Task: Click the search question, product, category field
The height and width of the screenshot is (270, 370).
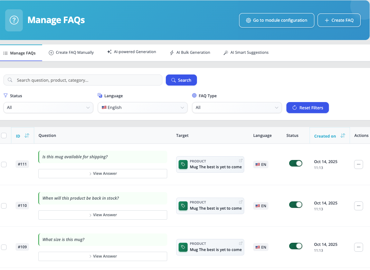Action: (x=83, y=80)
